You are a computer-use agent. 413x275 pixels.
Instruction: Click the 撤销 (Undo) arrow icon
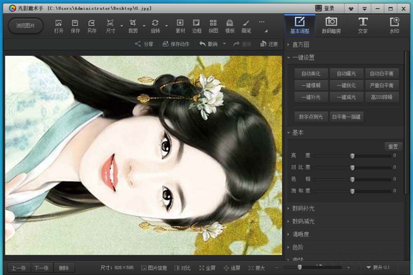pos(202,44)
